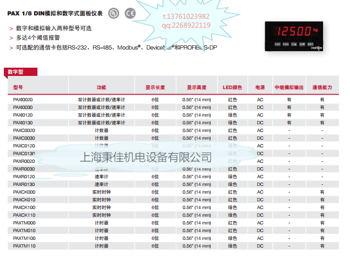Image resolution: width=350 pixels, height=258 pixels.
Task: Select model PAXI0020 in the table
Action: click(x=23, y=100)
